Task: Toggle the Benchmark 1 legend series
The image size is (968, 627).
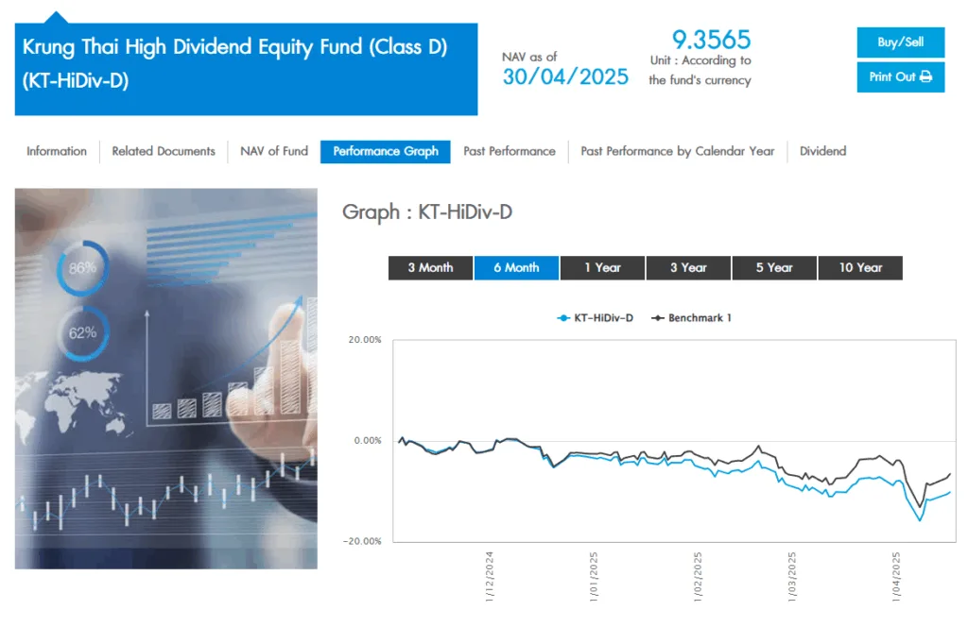Action: (692, 318)
